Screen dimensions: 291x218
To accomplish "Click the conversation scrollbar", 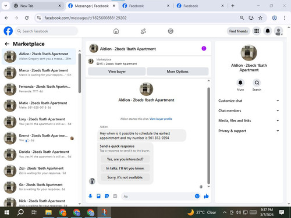I will pyautogui.click(x=209, y=135).
